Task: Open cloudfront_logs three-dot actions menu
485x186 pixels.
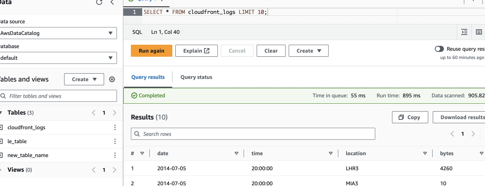Action: pos(115,127)
